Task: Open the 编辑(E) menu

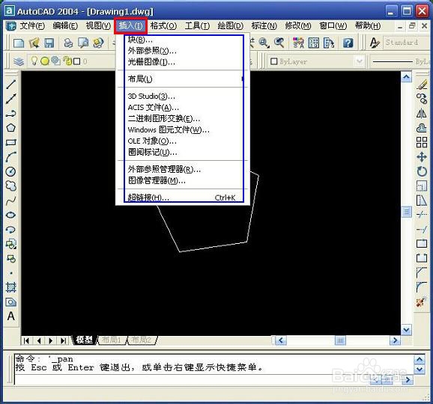Action: 65,26
